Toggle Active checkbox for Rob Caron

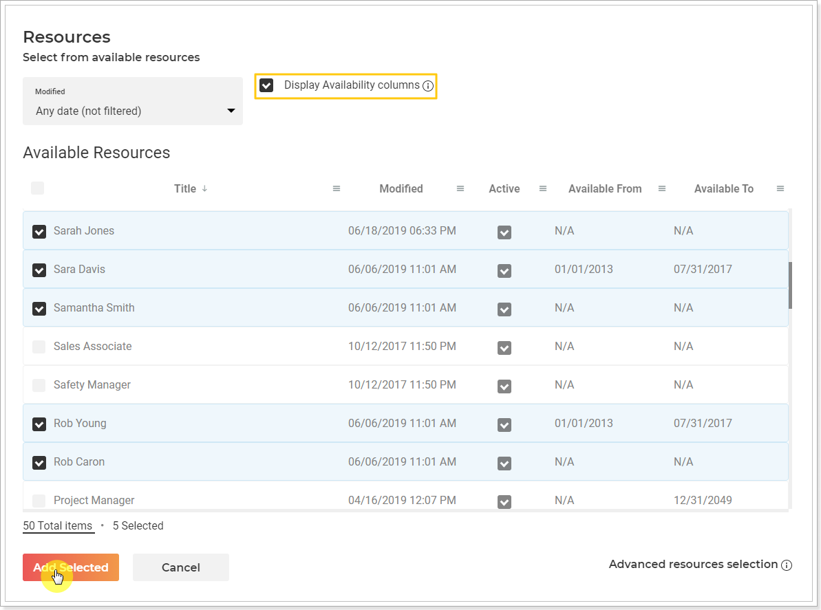click(504, 464)
